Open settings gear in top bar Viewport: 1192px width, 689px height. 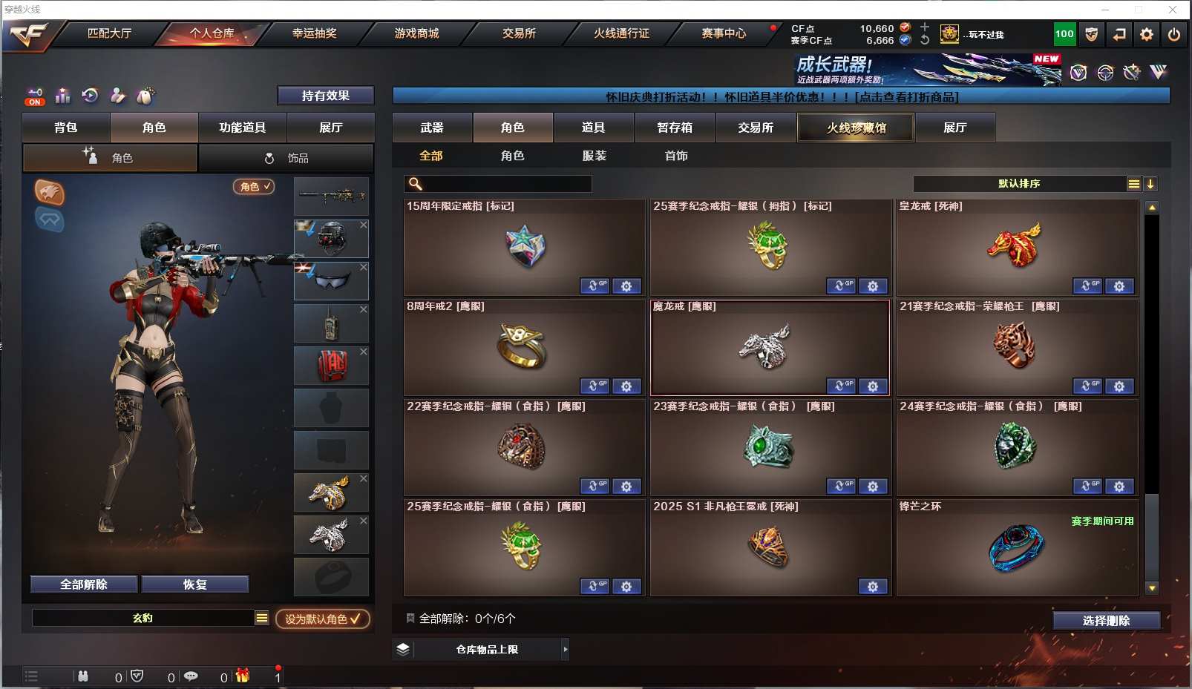coord(1147,34)
